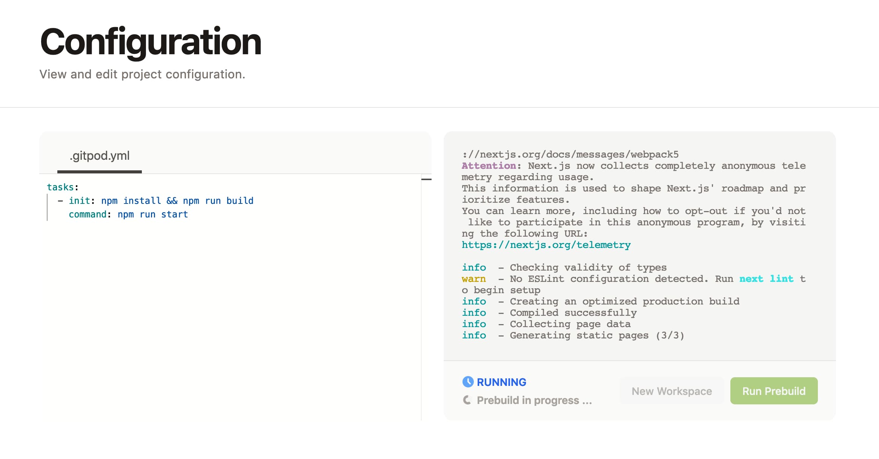Click the 'Compiled successfully' log line
879x459 pixels.
tap(573, 313)
